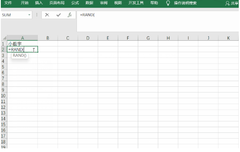Image resolution: width=240 pixels, height=152 pixels.
Task: Click the 操作说明搜索 search box
Action: [185, 3]
